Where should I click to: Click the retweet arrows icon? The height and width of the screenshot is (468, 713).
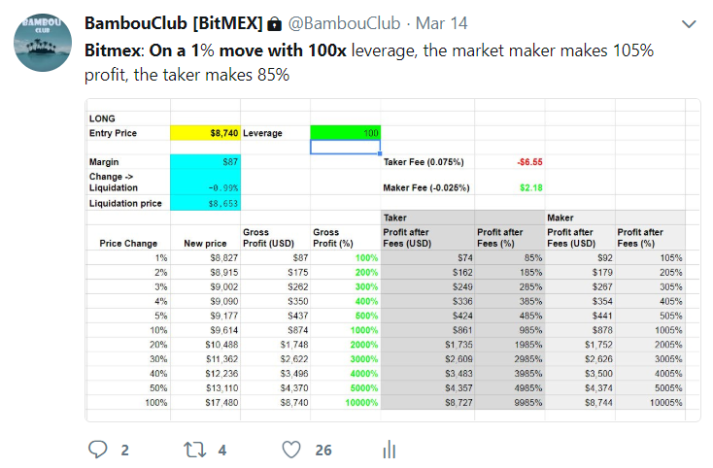point(194,450)
